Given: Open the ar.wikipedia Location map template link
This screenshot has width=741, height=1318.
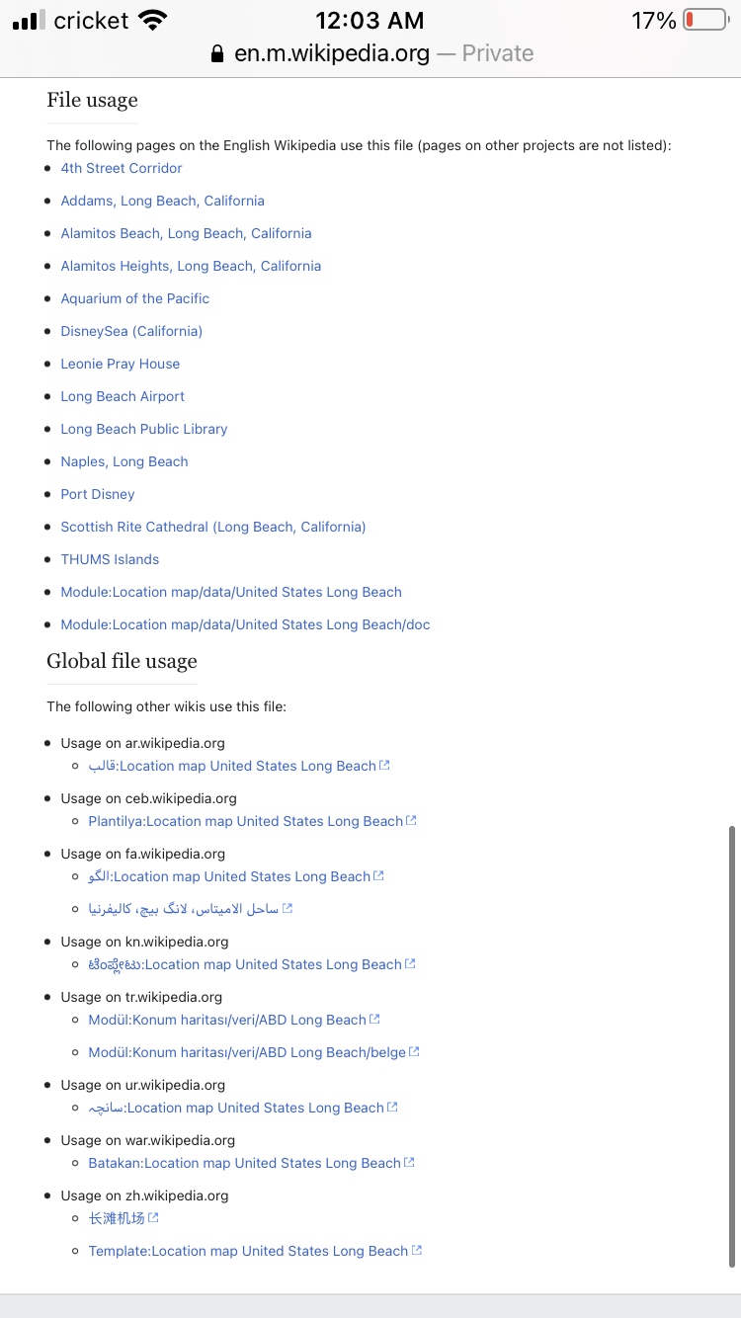Looking at the screenshot, I should [232, 766].
